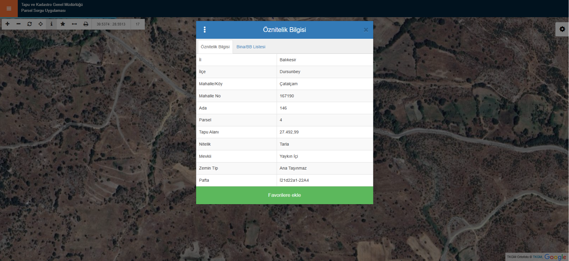569x261 pixels.
Task: Click the zoom level 17 indicator
Action: tap(138, 24)
